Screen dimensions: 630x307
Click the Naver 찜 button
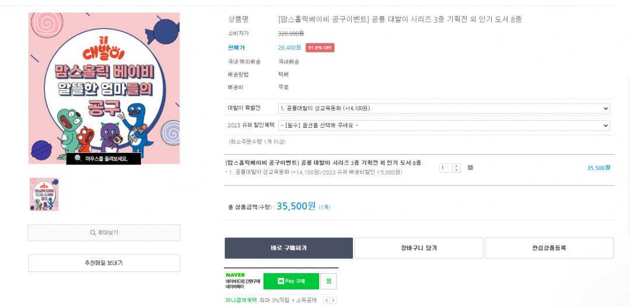pyautogui.click(x=328, y=281)
